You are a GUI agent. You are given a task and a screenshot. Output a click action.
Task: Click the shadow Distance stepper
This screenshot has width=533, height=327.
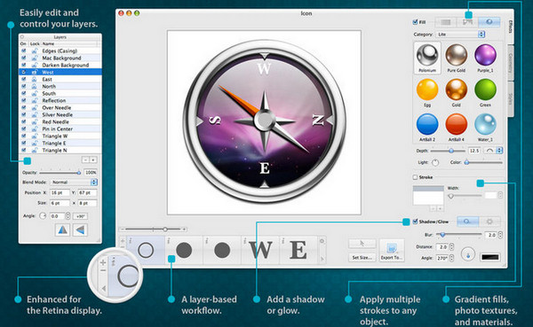point(451,247)
